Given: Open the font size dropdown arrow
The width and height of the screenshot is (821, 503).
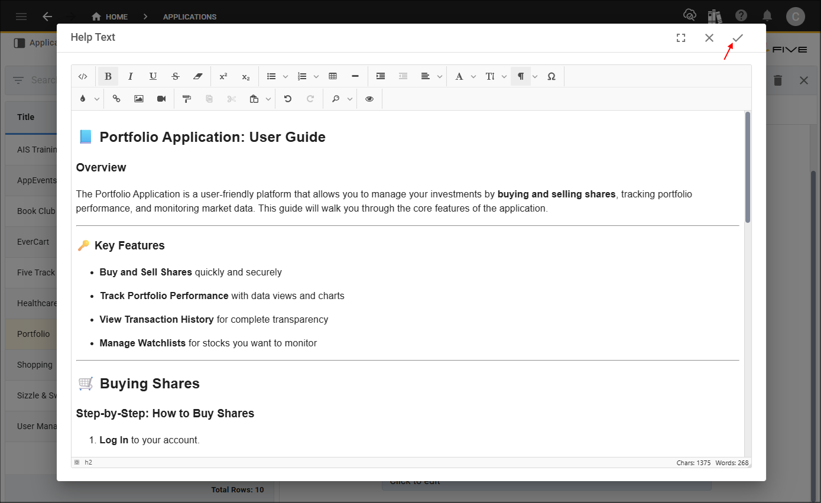Looking at the screenshot, I should coord(504,76).
